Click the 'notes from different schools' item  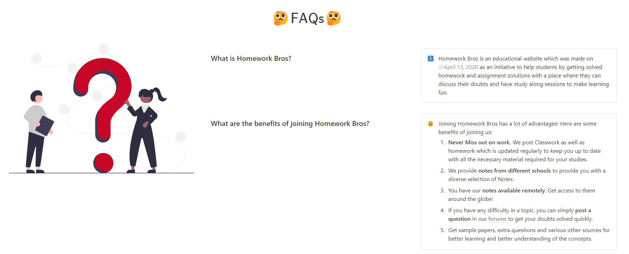527,175
